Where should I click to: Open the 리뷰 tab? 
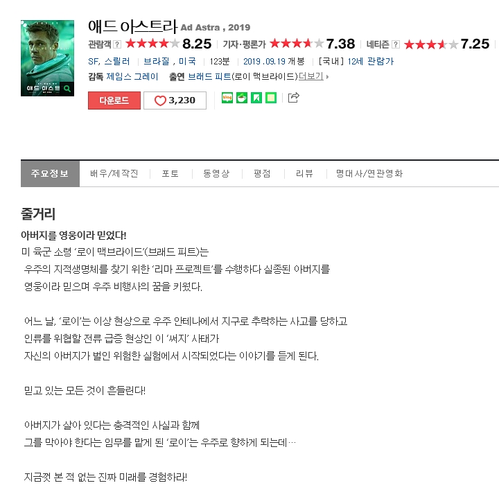304,174
